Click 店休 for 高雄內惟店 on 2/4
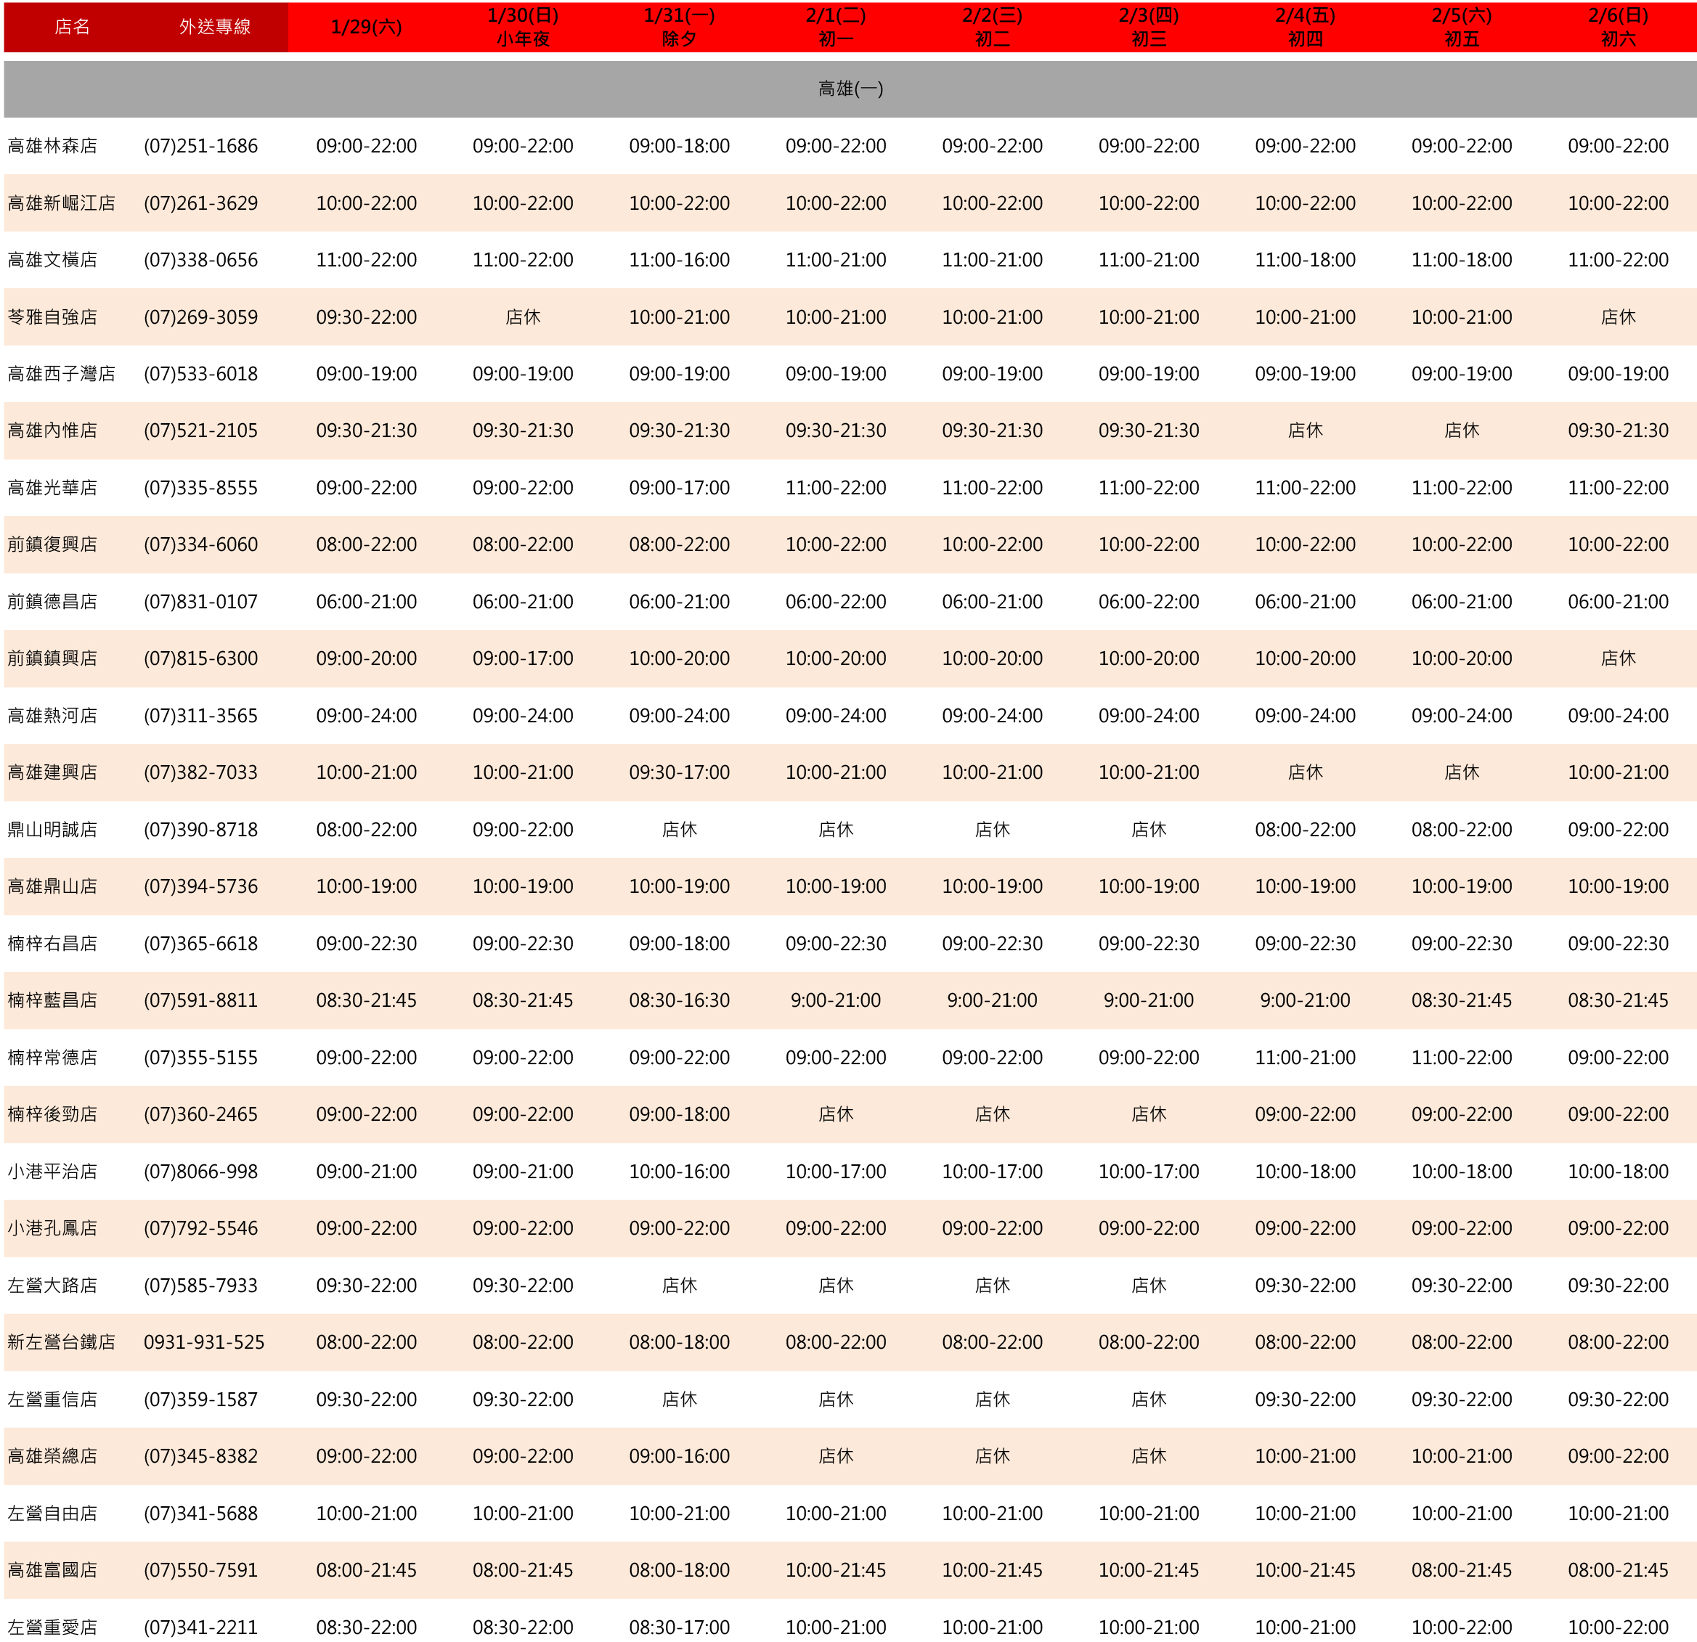 [1306, 430]
